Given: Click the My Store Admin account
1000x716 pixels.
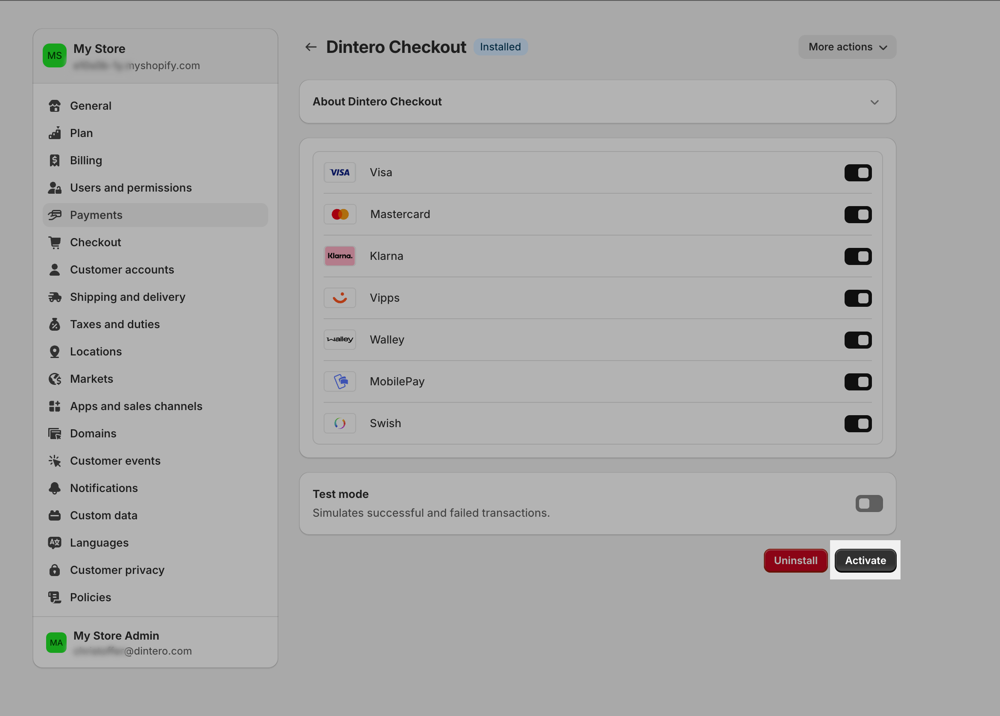Looking at the screenshot, I should [155, 643].
